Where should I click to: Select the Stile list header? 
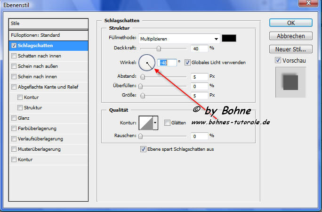[x=48, y=24]
